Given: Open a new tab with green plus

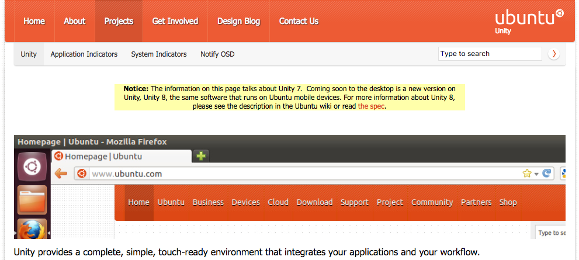Looking at the screenshot, I should (x=201, y=156).
